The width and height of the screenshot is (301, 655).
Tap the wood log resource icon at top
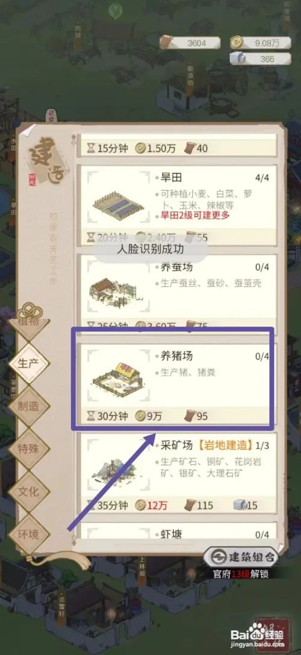click(x=167, y=43)
